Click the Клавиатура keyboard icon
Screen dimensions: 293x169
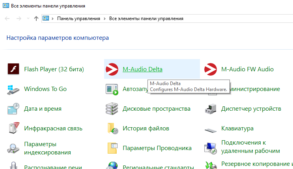[x=211, y=130]
